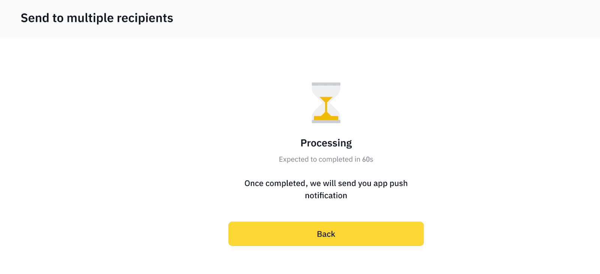Click the 'Send to multiple recipients' page title
The width and height of the screenshot is (600, 274).
coord(97,18)
